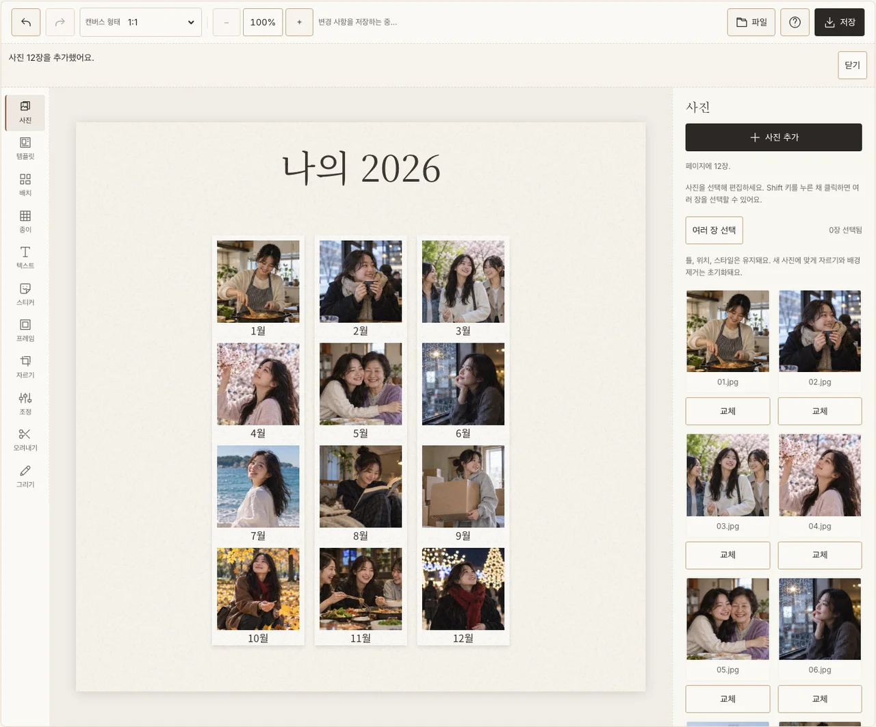Open the 프레임 (Frame) tool
876x727 pixels.
click(x=25, y=330)
